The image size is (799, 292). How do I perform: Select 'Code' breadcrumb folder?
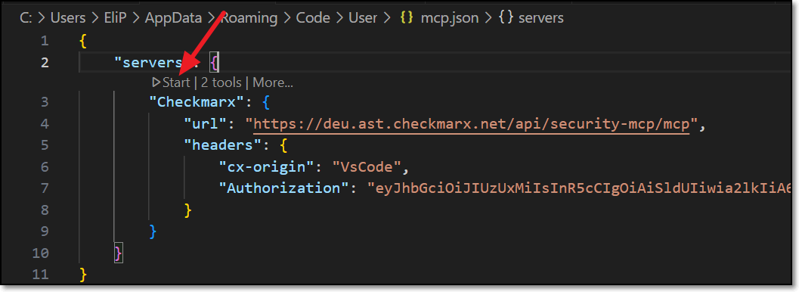pyautogui.click(x=313, y=18)
